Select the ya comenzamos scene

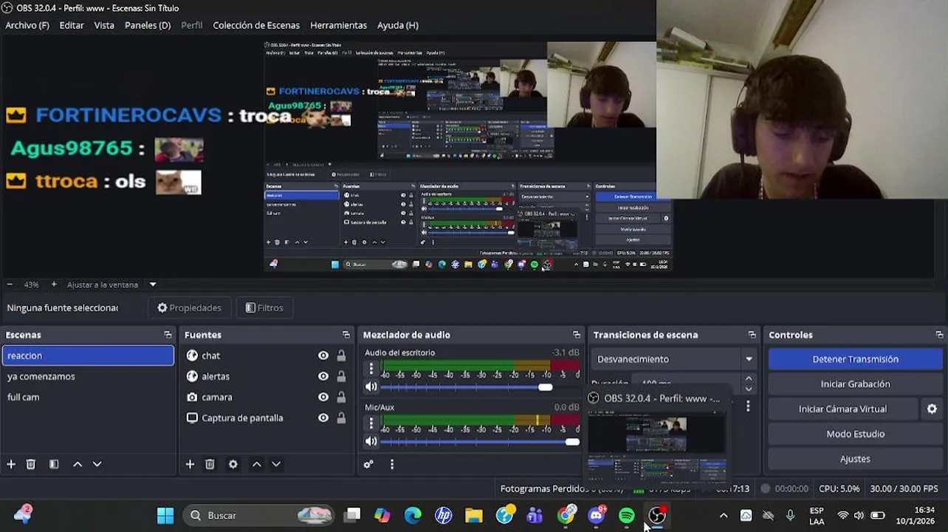tap(88, 376)
